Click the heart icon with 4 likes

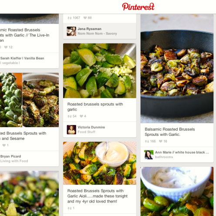(x=81, y=116)
